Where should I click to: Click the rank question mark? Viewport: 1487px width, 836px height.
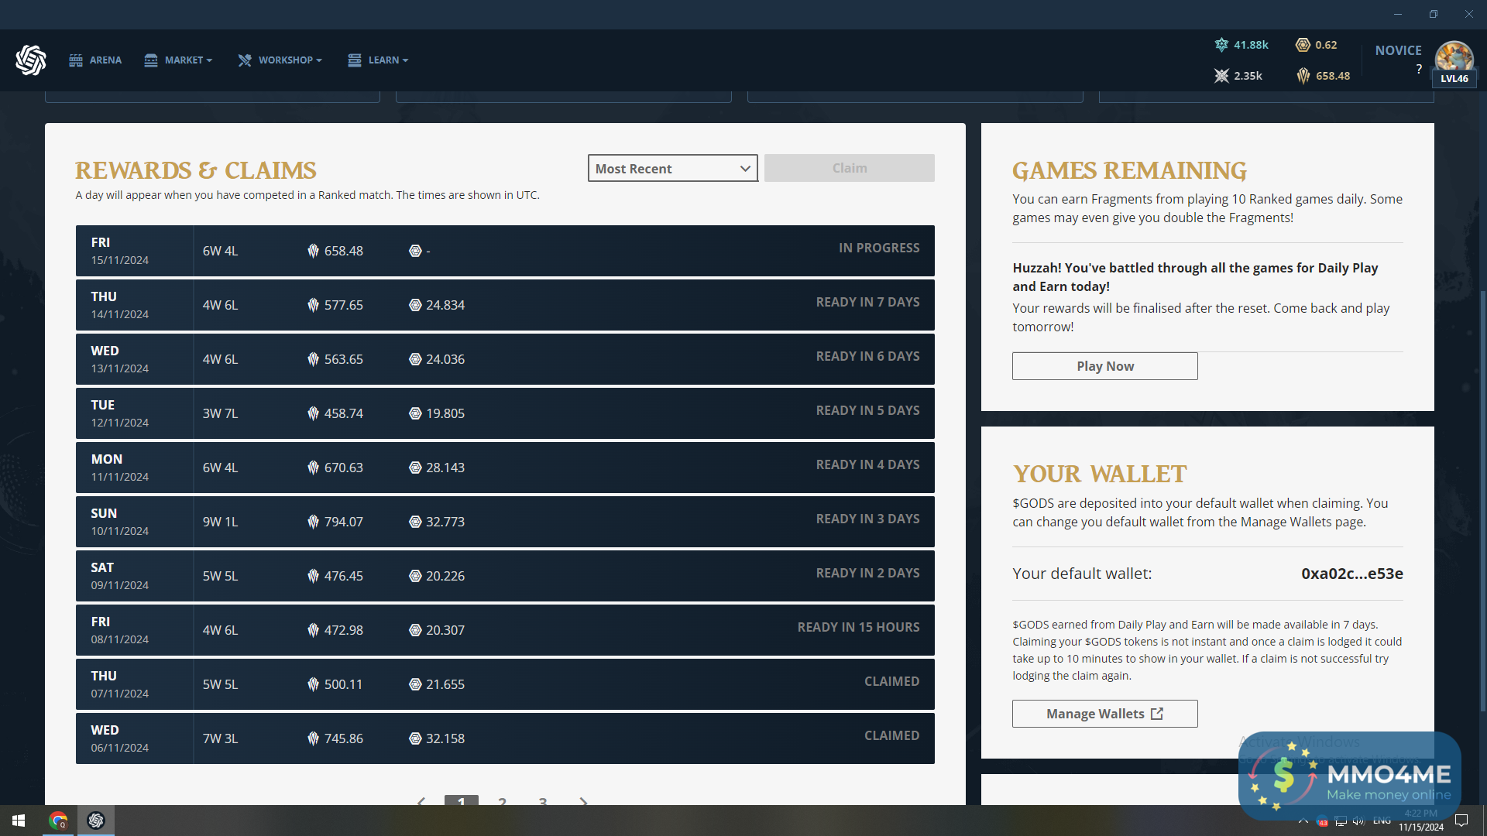click(1419, 69)
